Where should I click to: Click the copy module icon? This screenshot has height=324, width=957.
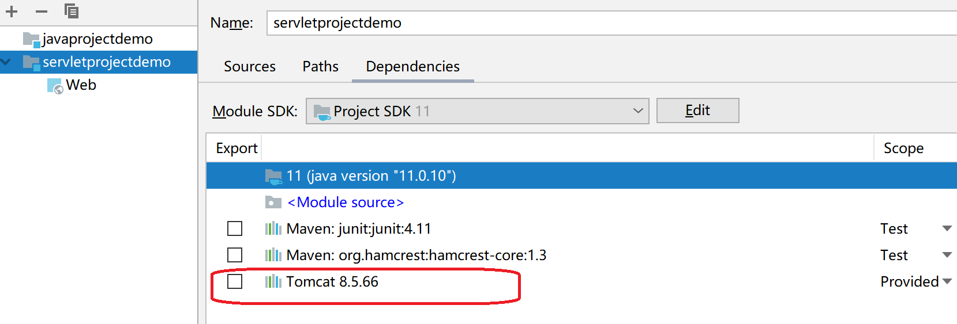click(x=72, y=11)
